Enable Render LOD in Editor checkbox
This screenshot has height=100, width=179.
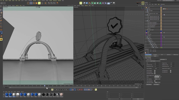tap(171, 69)
